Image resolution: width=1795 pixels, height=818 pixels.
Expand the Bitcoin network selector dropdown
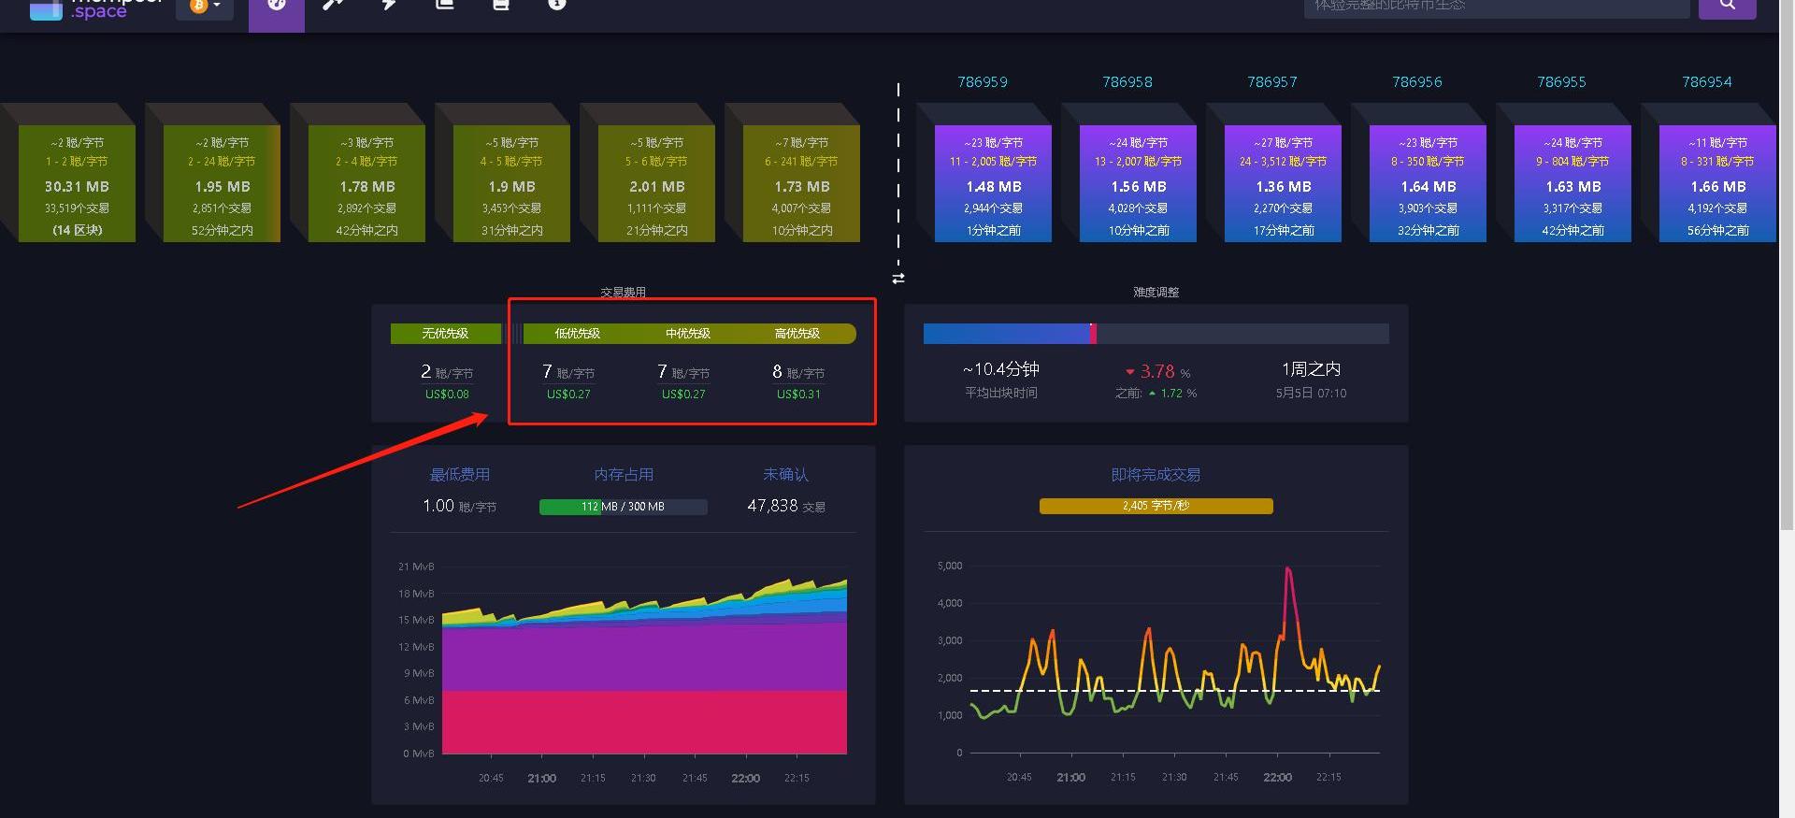205,7
